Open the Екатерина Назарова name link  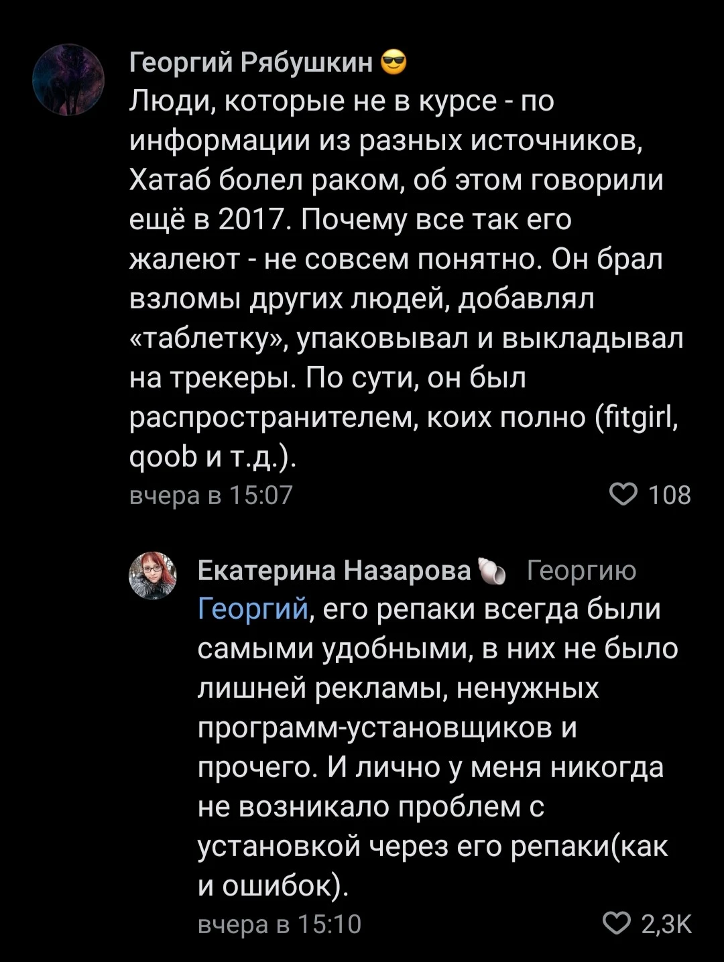tap(335, 570)
